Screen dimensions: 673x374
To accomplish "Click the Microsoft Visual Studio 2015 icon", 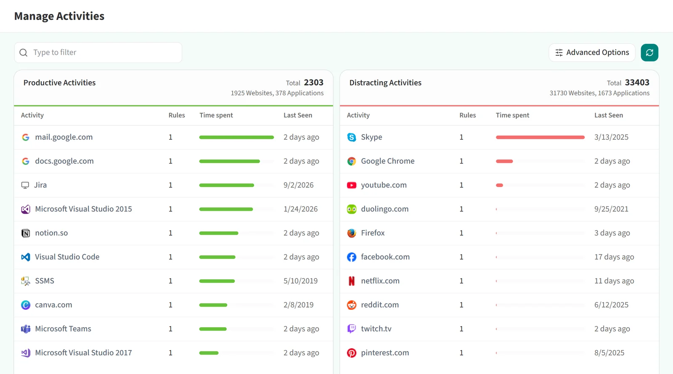I will point(26,209).
